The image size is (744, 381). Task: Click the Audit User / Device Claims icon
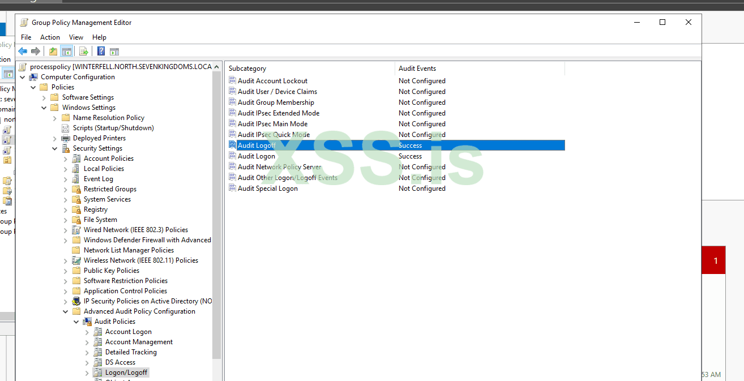coord(232,91)
